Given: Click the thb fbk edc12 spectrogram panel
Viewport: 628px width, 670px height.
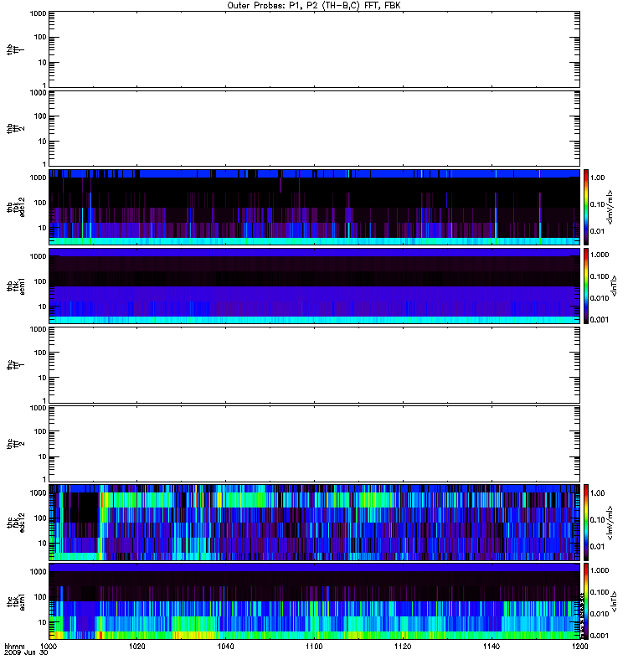Looking at the screenshot, I should [x=314, y=207].
